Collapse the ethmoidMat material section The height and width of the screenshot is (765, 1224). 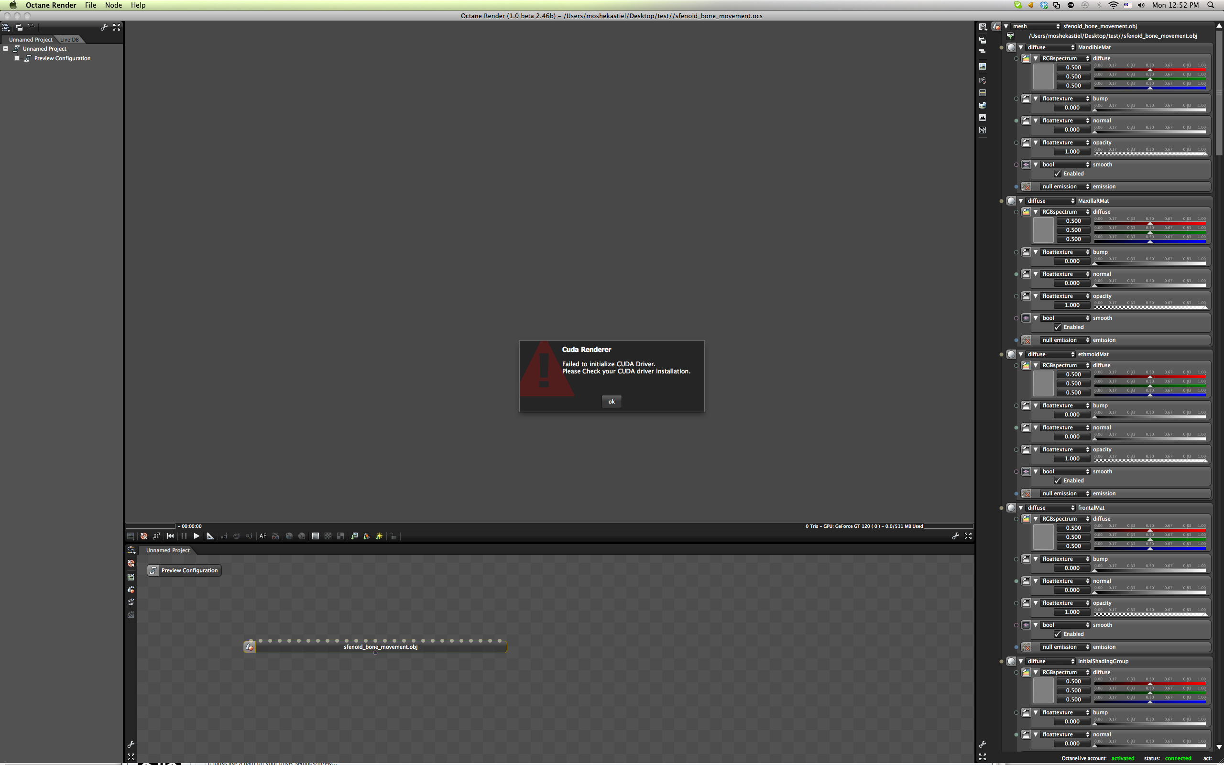(1021, 354)
